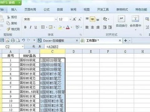Click the Cut (剪切) scissors icon
Image resolution: width=150 pixels, height=112 pixels.
(8, 17)
